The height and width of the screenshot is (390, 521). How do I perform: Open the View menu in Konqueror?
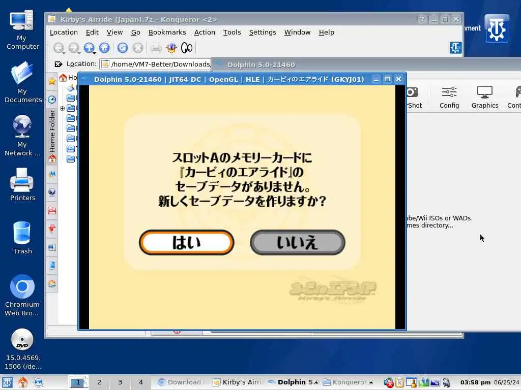(114, 32)
